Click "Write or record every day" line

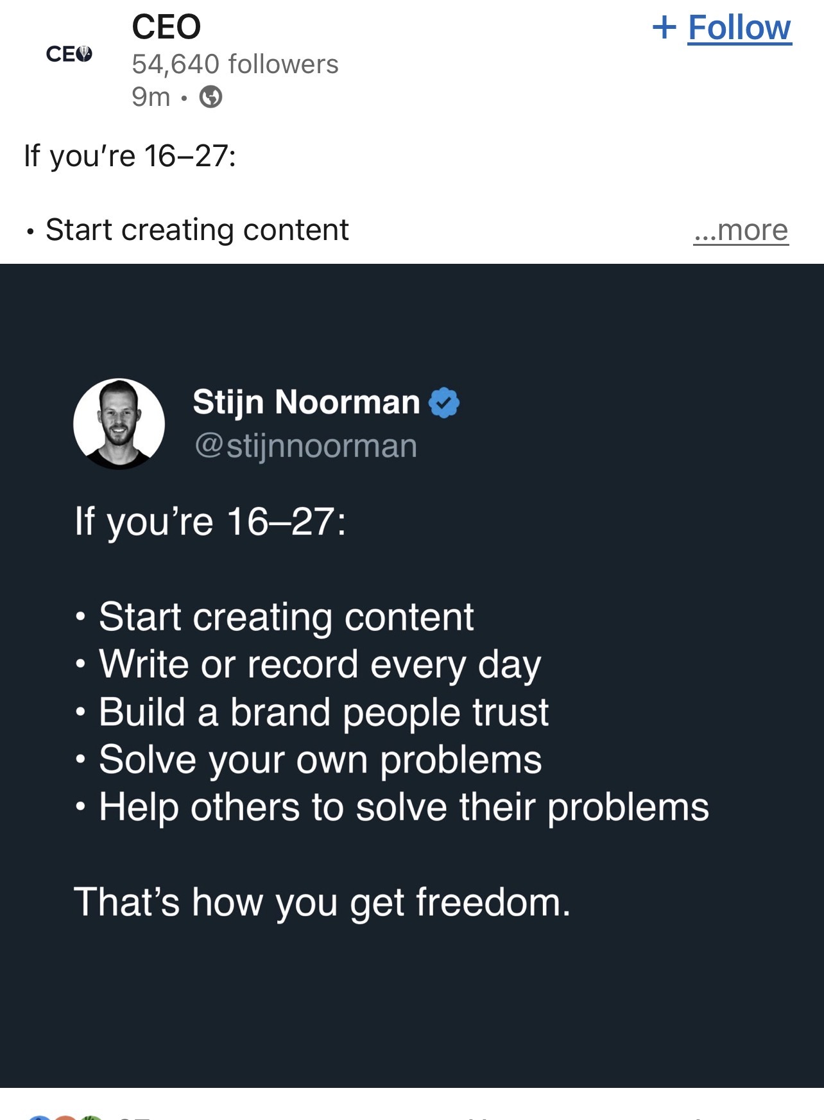pyautogui.click(x=320, y=664)
